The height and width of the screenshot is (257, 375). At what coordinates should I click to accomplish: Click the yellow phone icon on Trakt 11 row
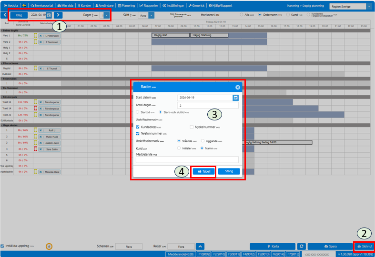(36, 102)
